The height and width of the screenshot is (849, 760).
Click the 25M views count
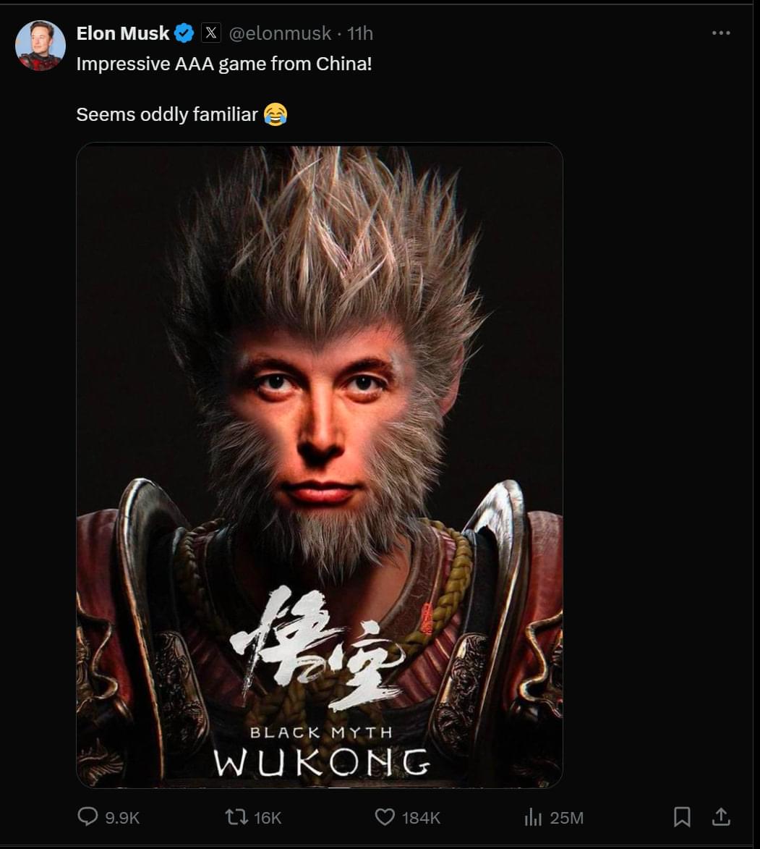pyautogui.click(x=567, y=818)
